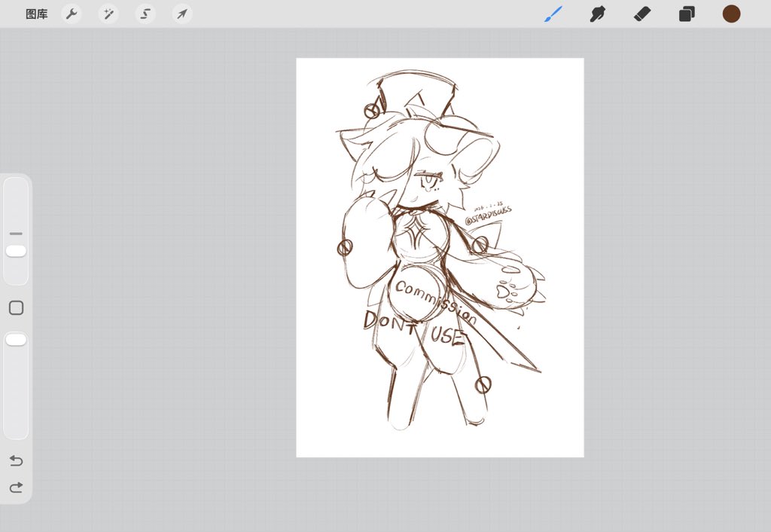
Task: Open the Adjustments magic wand menu
Action: [108, 14]
